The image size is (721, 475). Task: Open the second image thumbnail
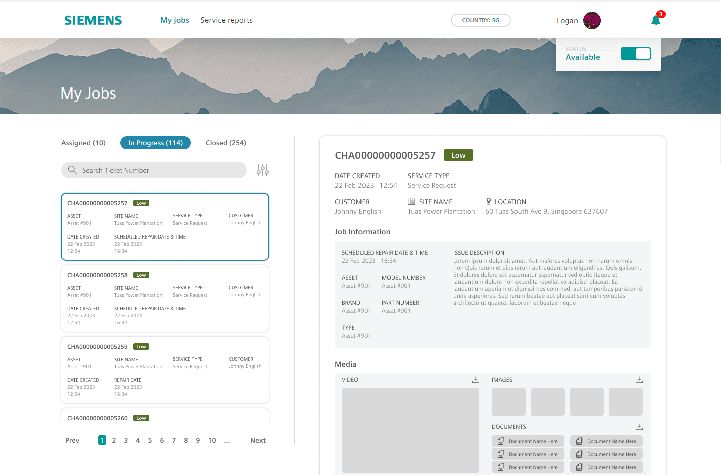click(x=548, y=402)
